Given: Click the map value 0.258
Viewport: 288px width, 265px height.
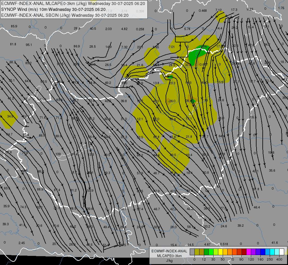Looking at the screenshot, I should 140,29.
